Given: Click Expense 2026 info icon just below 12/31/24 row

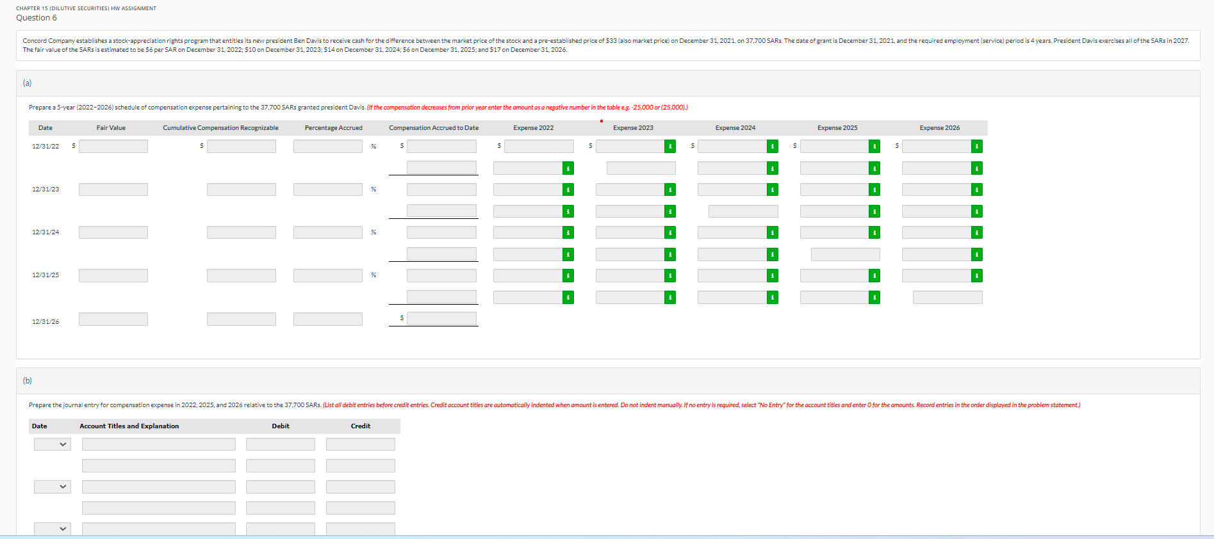Looking at the screenshot, I should tap(977, 255).
